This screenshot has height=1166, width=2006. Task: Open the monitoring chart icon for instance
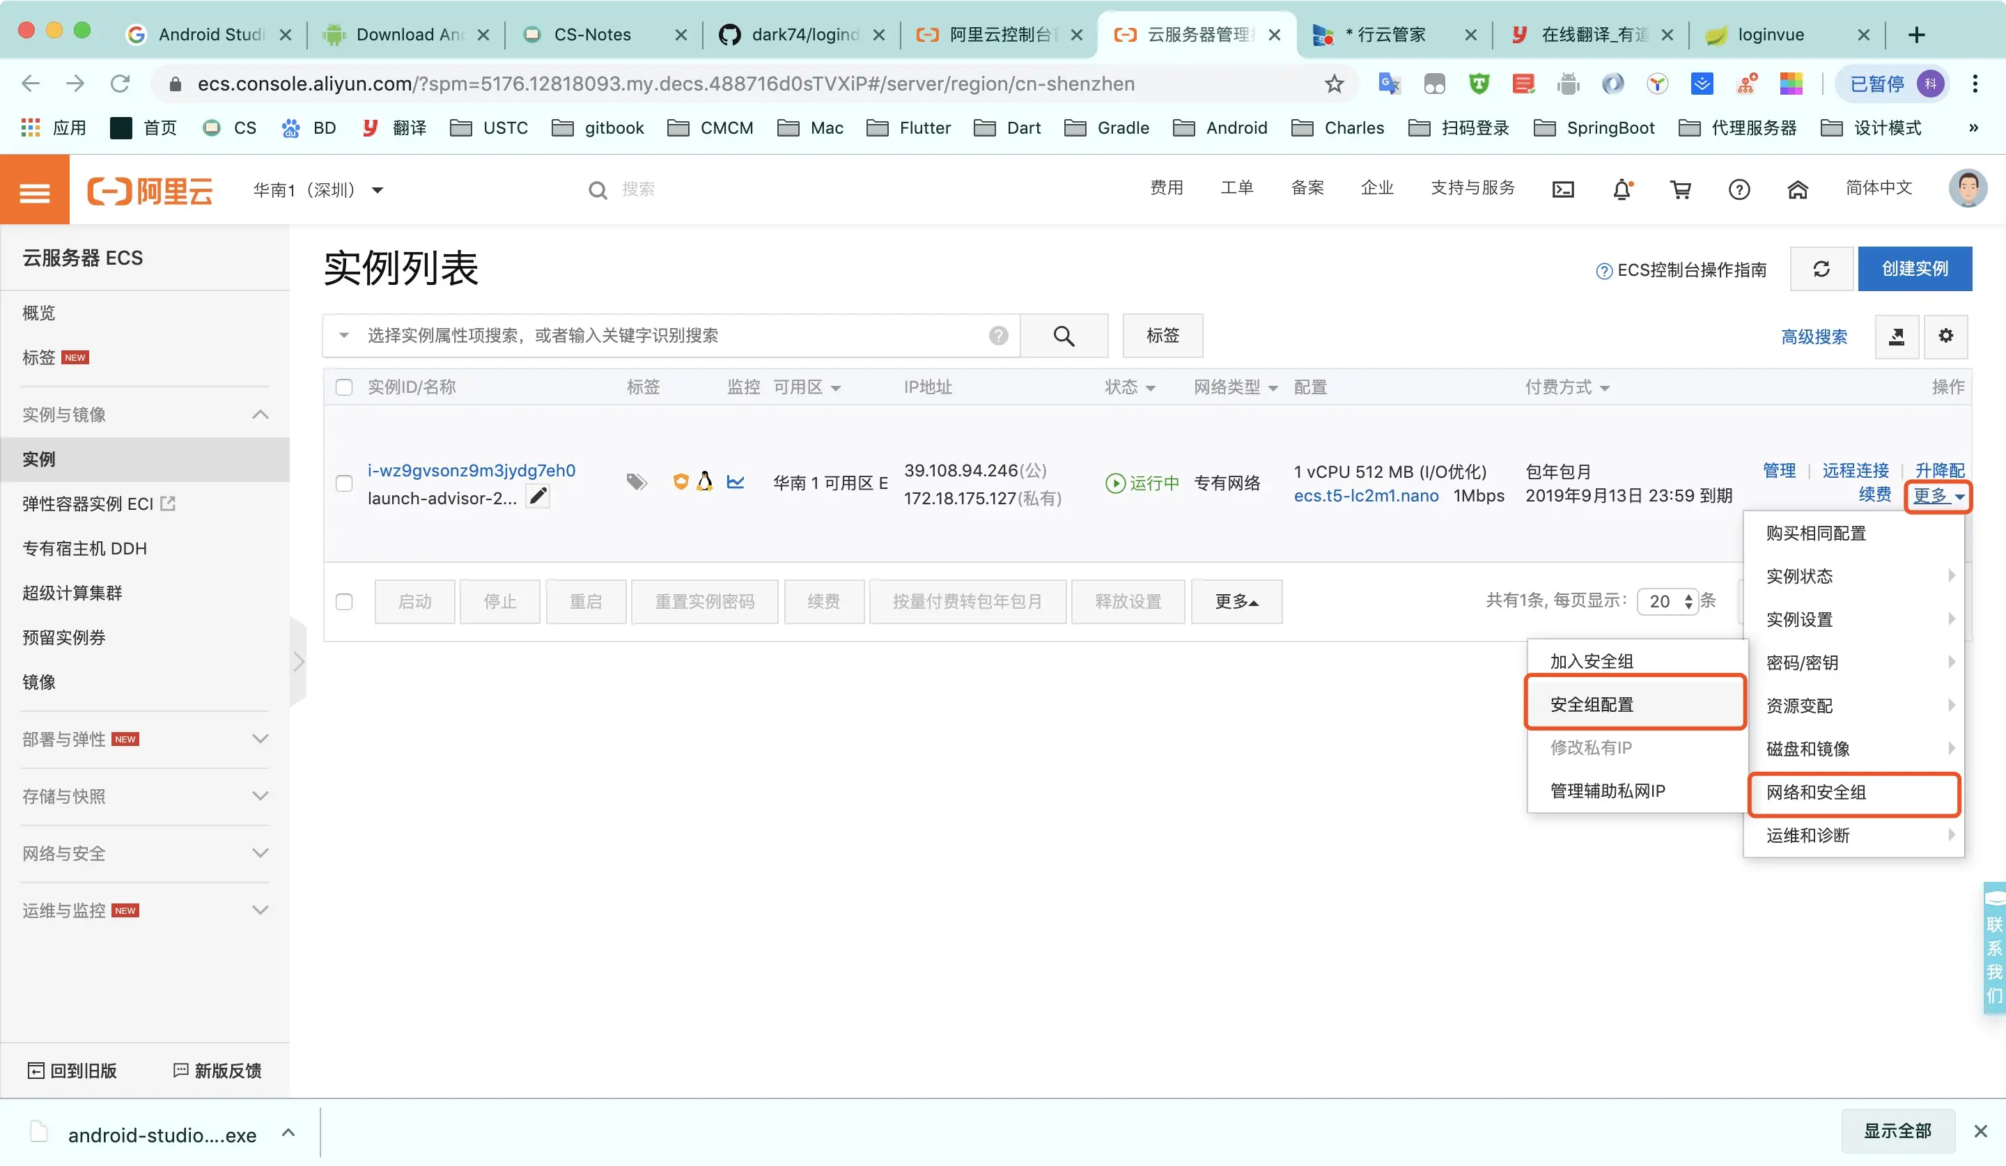[736, 482]
